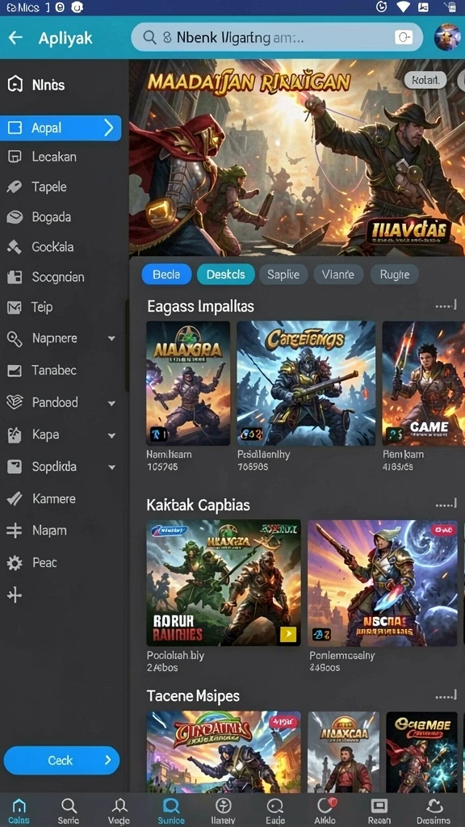Select the Viante filter chip
This screenshot has width=465, height=827.
tap(338, 275)
